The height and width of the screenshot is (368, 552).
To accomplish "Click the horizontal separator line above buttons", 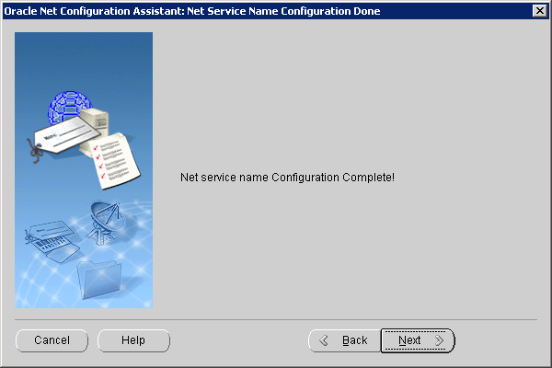I will 276,319.
